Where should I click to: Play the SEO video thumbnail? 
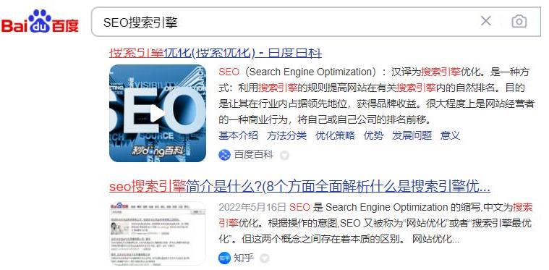(x=158, y=113)
